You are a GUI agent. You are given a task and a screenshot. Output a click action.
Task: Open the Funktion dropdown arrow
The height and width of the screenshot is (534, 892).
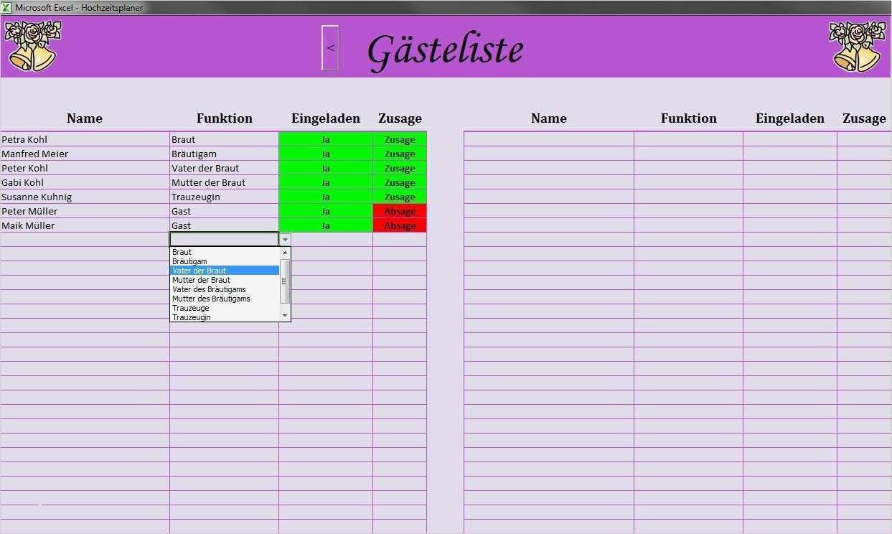pyautogui.click(x=285, y=238)
